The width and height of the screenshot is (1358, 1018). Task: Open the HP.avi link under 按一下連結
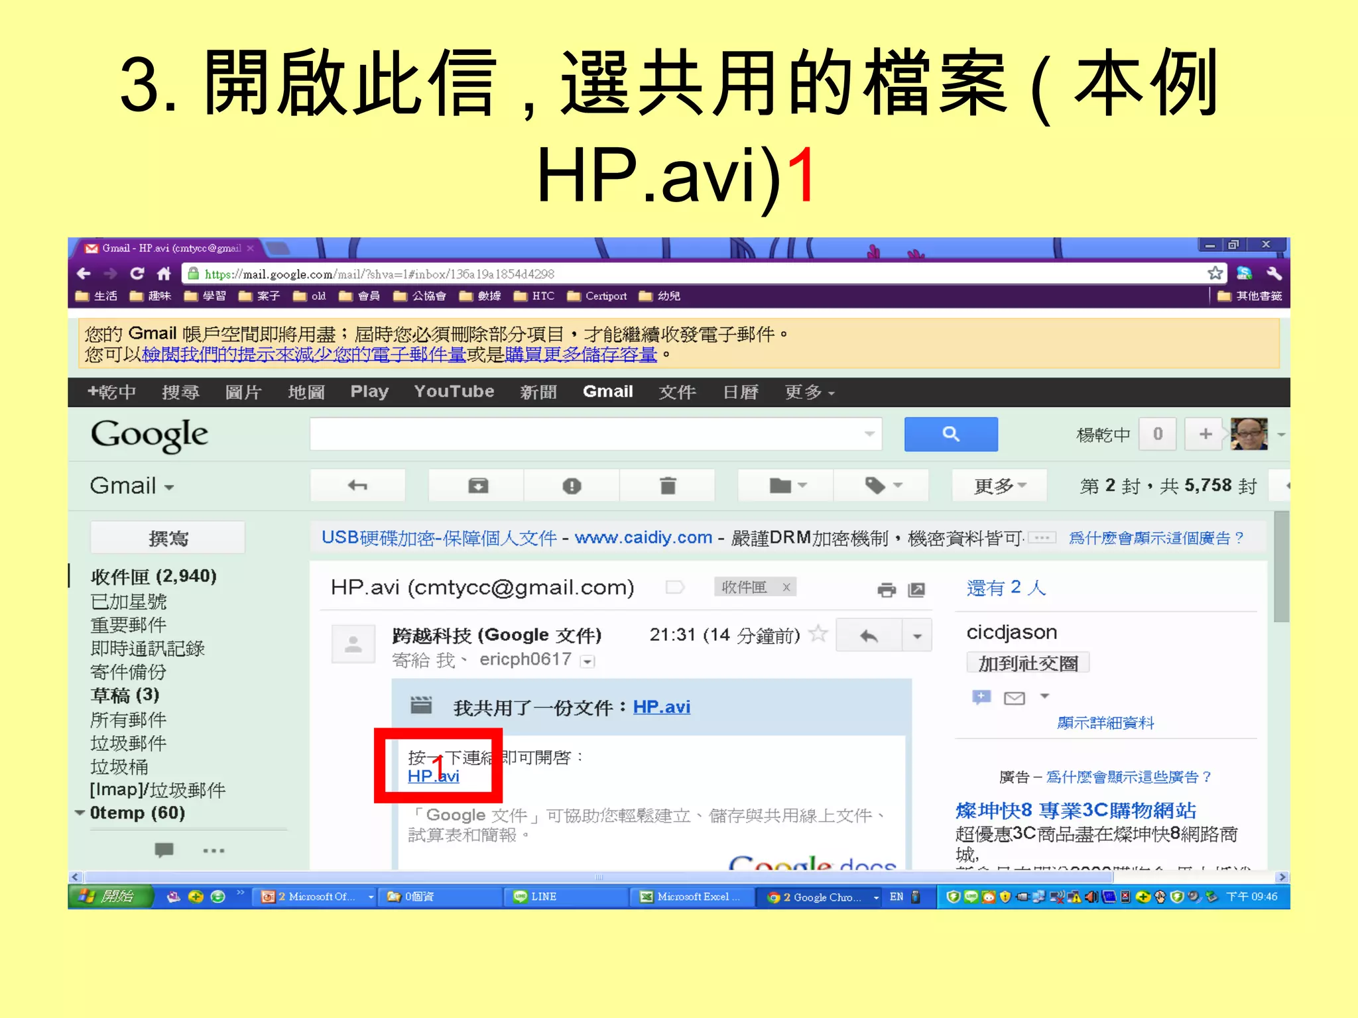433,776
